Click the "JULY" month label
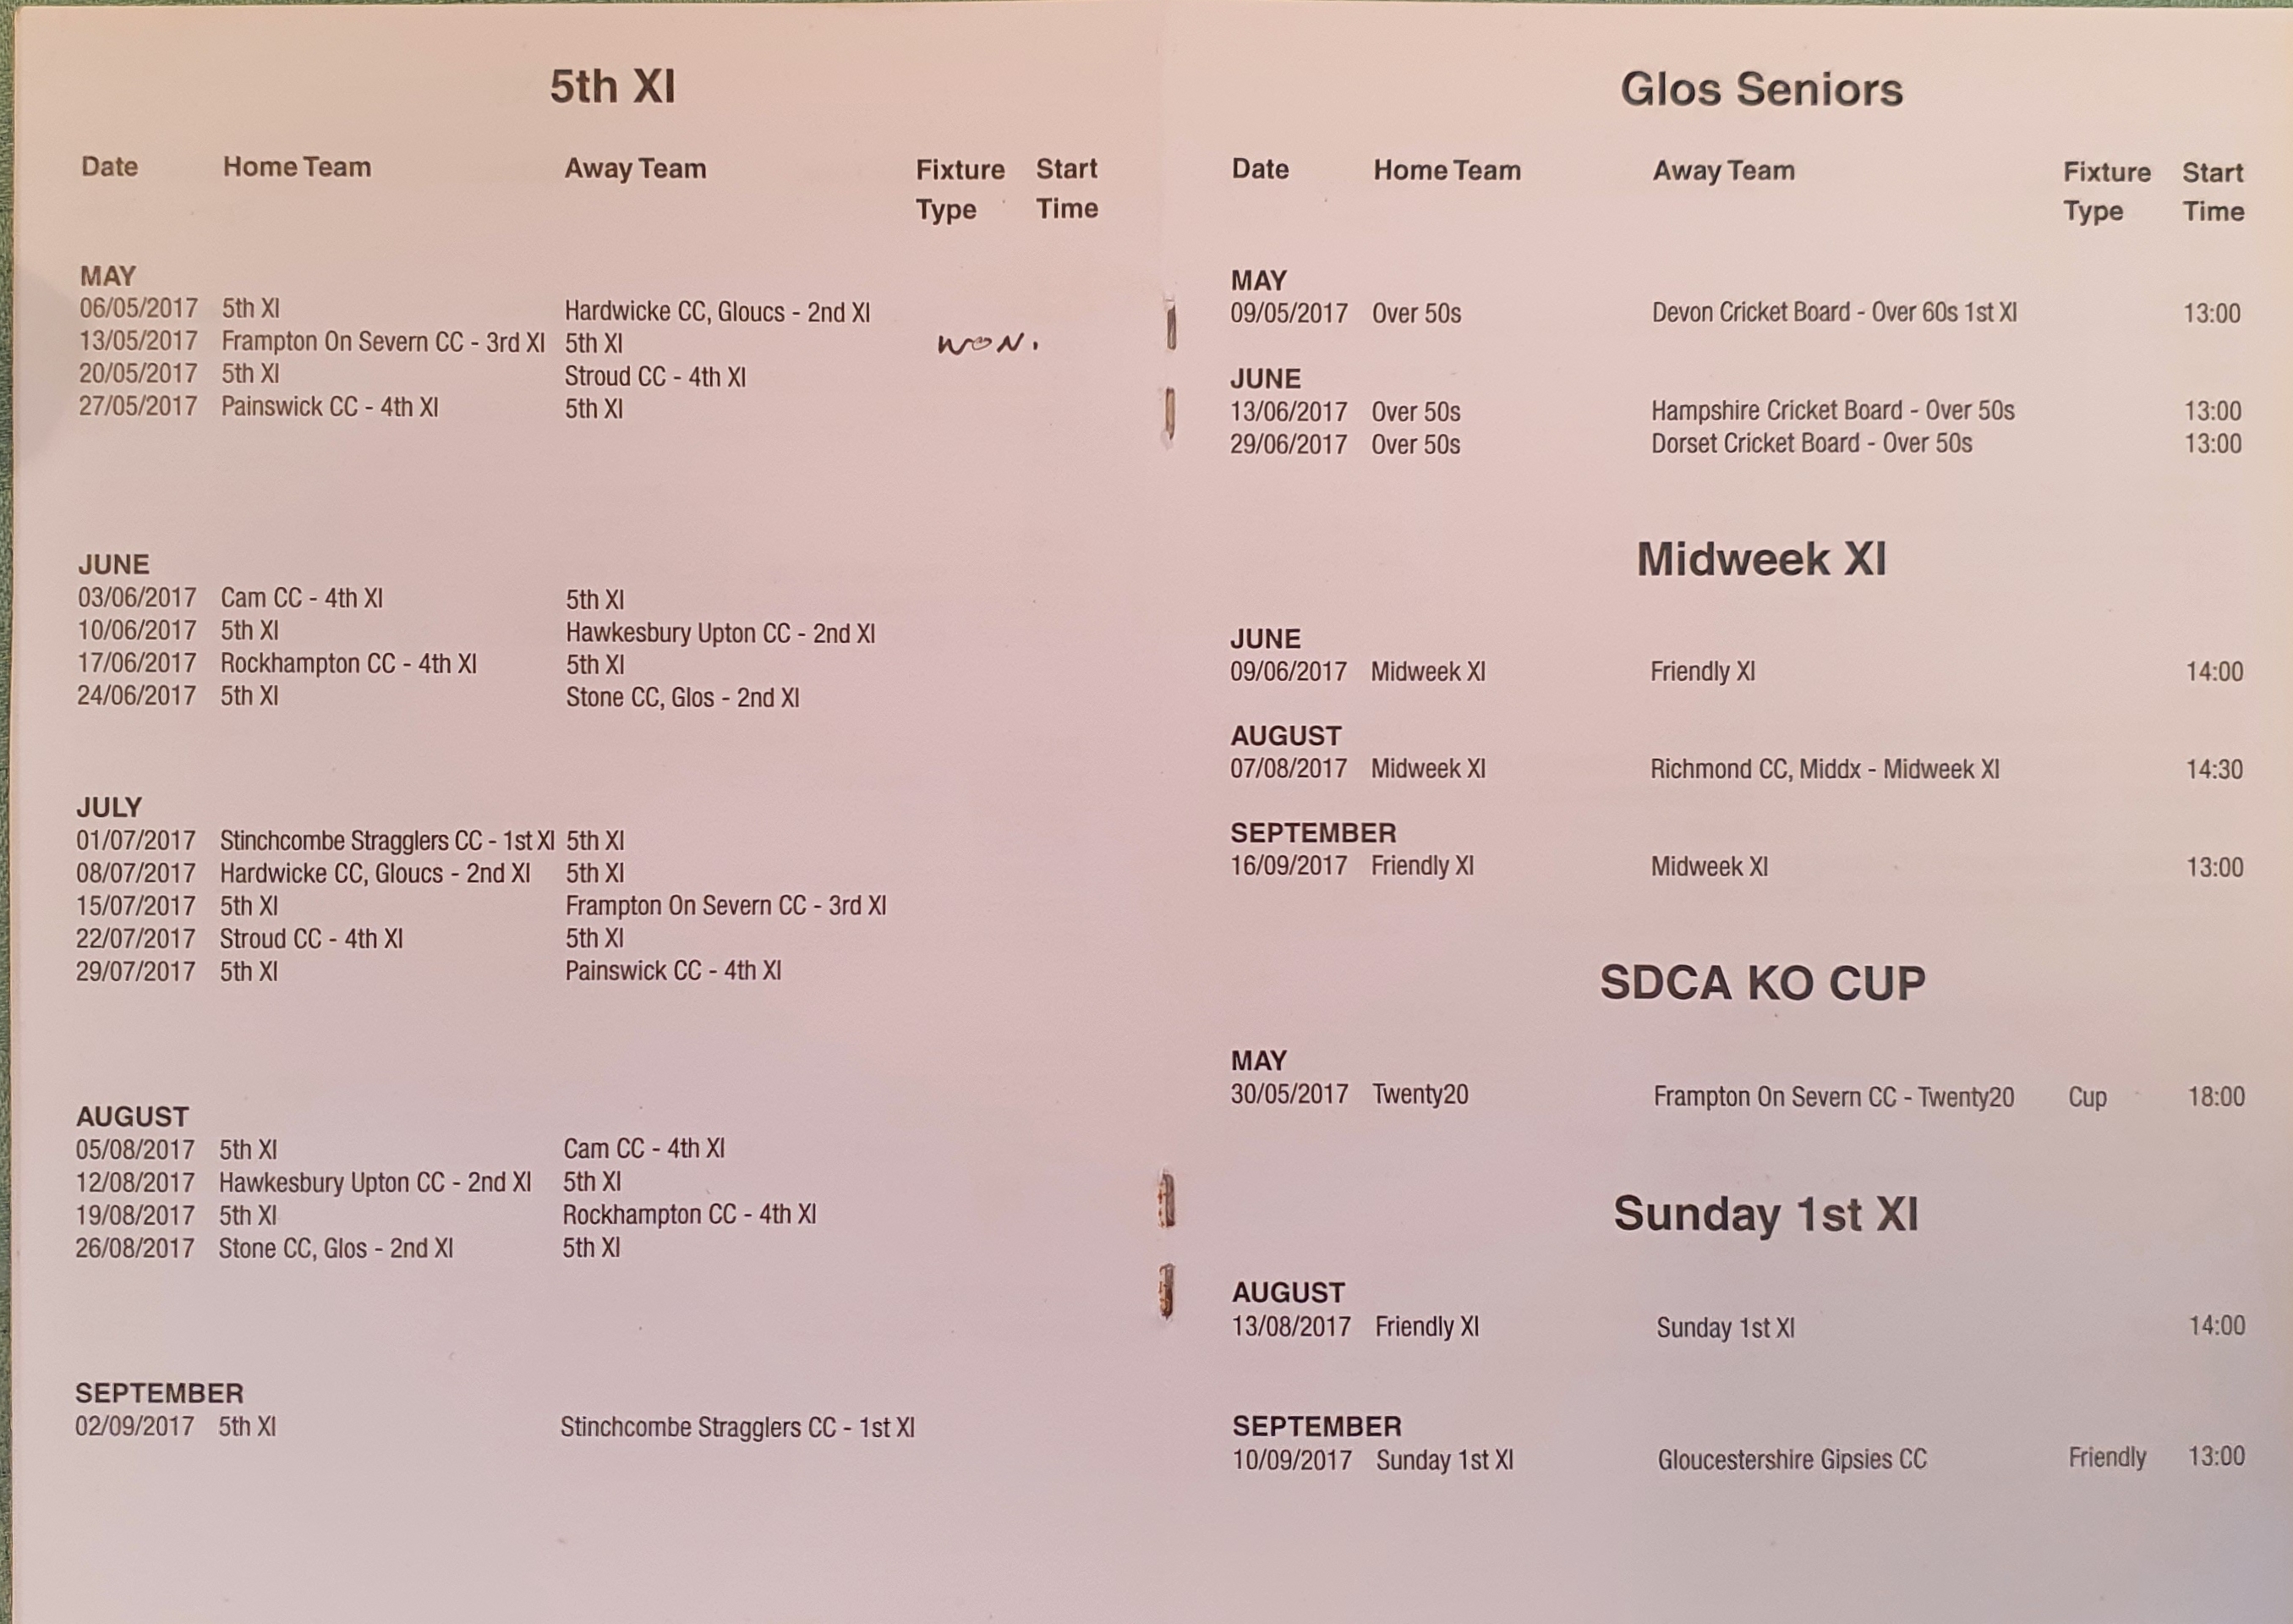Screen dimensions: 2293x1624 109,807
